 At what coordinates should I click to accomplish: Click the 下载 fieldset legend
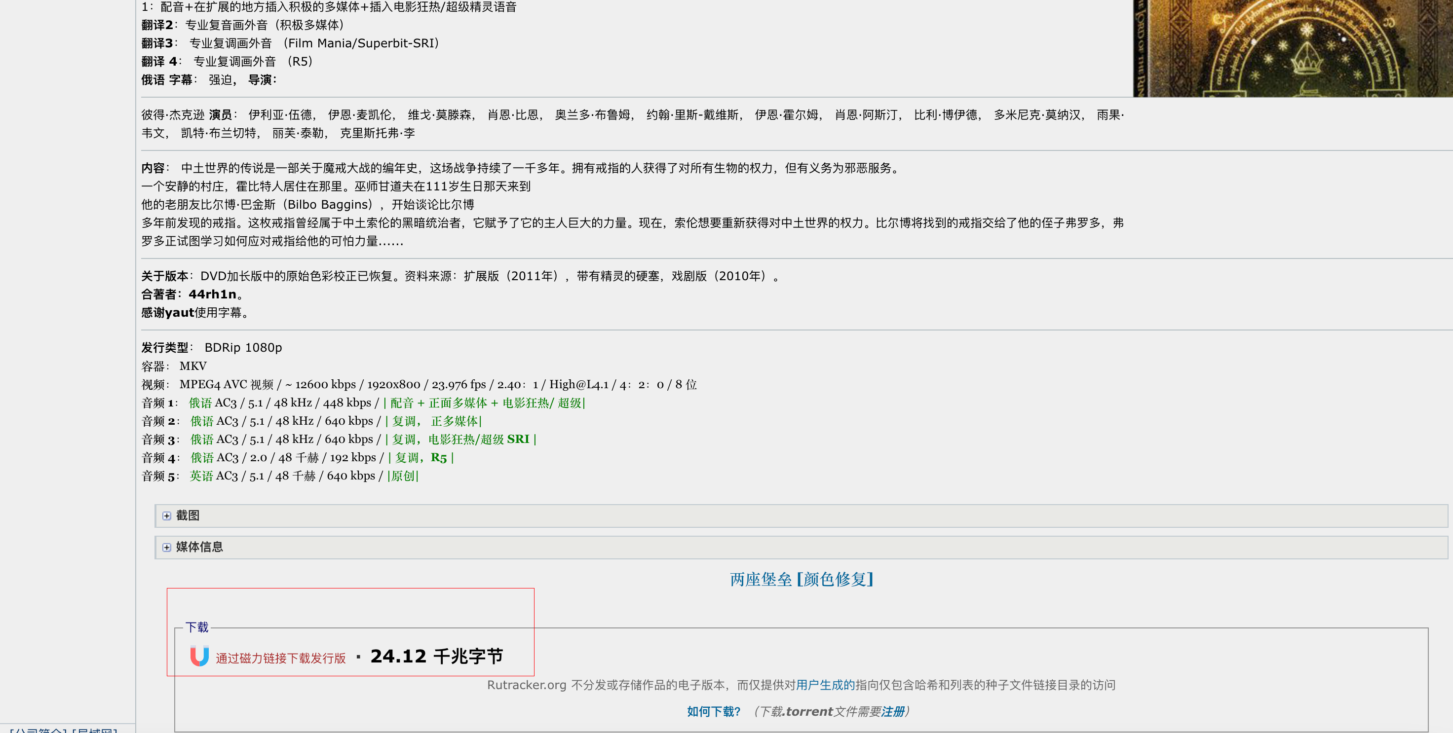197,627
